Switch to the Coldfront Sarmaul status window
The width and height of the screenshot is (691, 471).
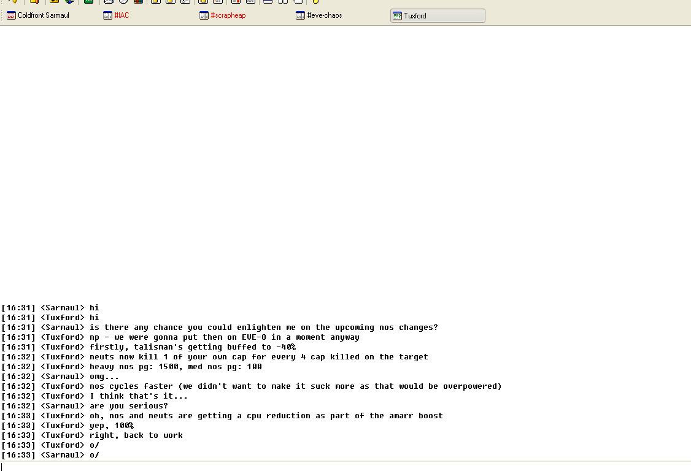coord(38,15)
